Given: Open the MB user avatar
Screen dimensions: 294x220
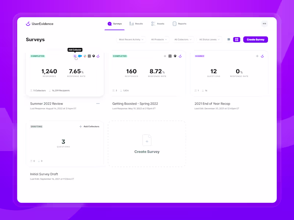Looking at the screenshot, I should pyautogui.click(x=264, y=24).
